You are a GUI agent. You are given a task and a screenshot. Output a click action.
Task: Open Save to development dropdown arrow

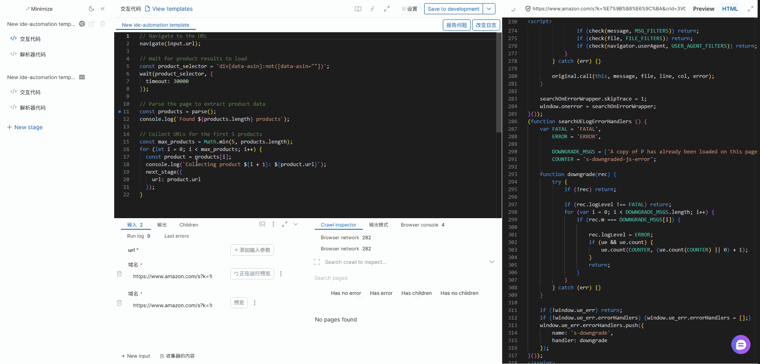coord(489,9)
